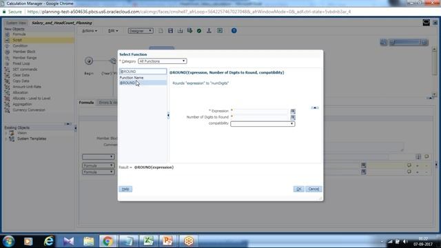Image resolution: width=441 pixels, height=248 pixels.
Task: Open Excel from the taskbar
Action: pos(148,241)
